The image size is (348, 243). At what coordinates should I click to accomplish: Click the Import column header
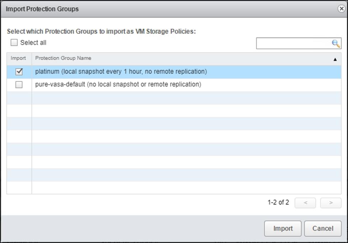(19, 58)
